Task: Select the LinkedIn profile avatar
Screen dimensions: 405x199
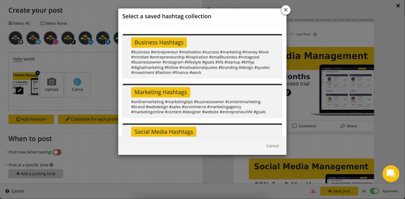Action: [85, 38]
